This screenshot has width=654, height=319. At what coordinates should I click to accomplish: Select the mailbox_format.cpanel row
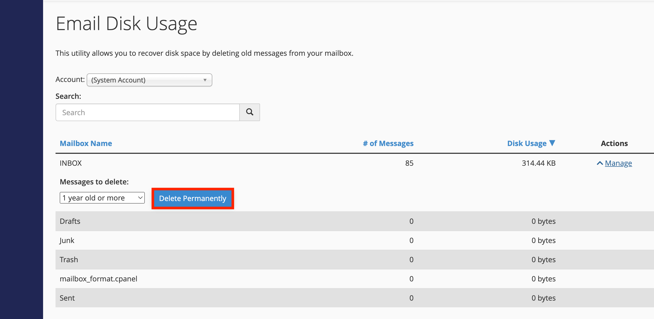click(x=355, y=279)
